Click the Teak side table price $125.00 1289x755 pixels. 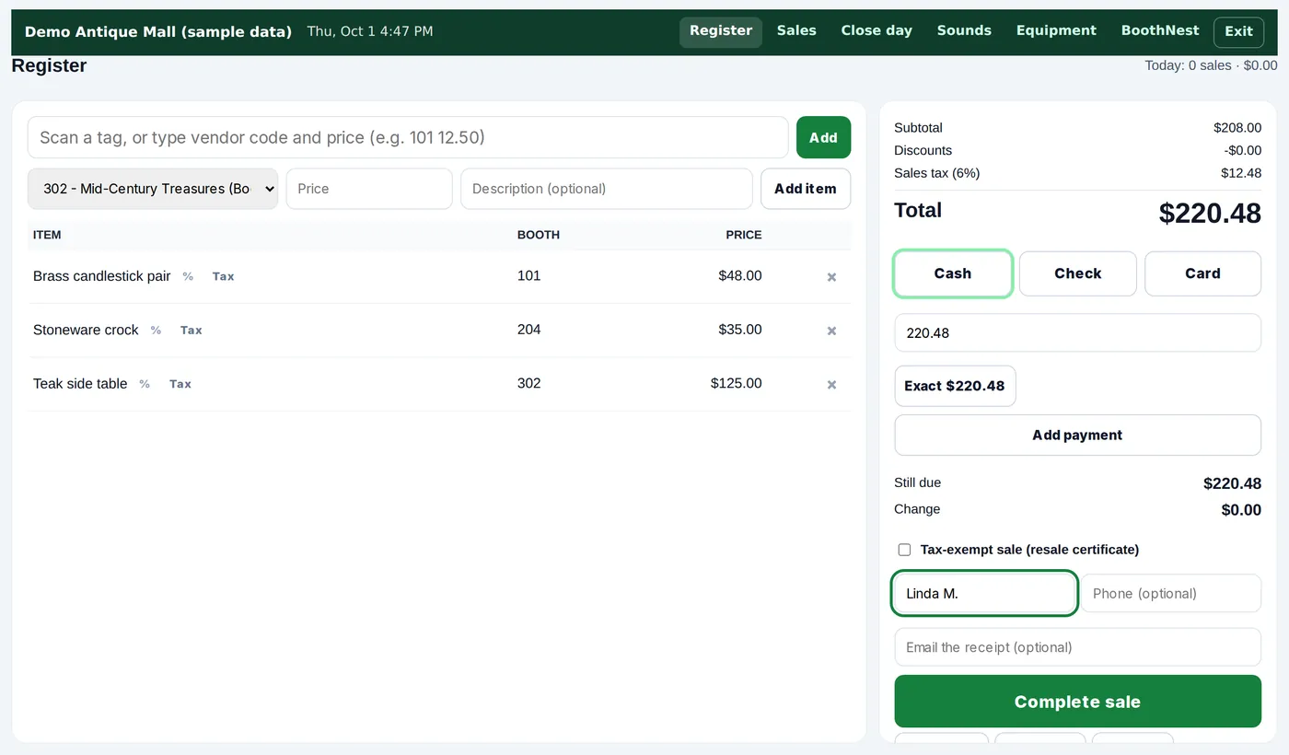coord(736,384)
